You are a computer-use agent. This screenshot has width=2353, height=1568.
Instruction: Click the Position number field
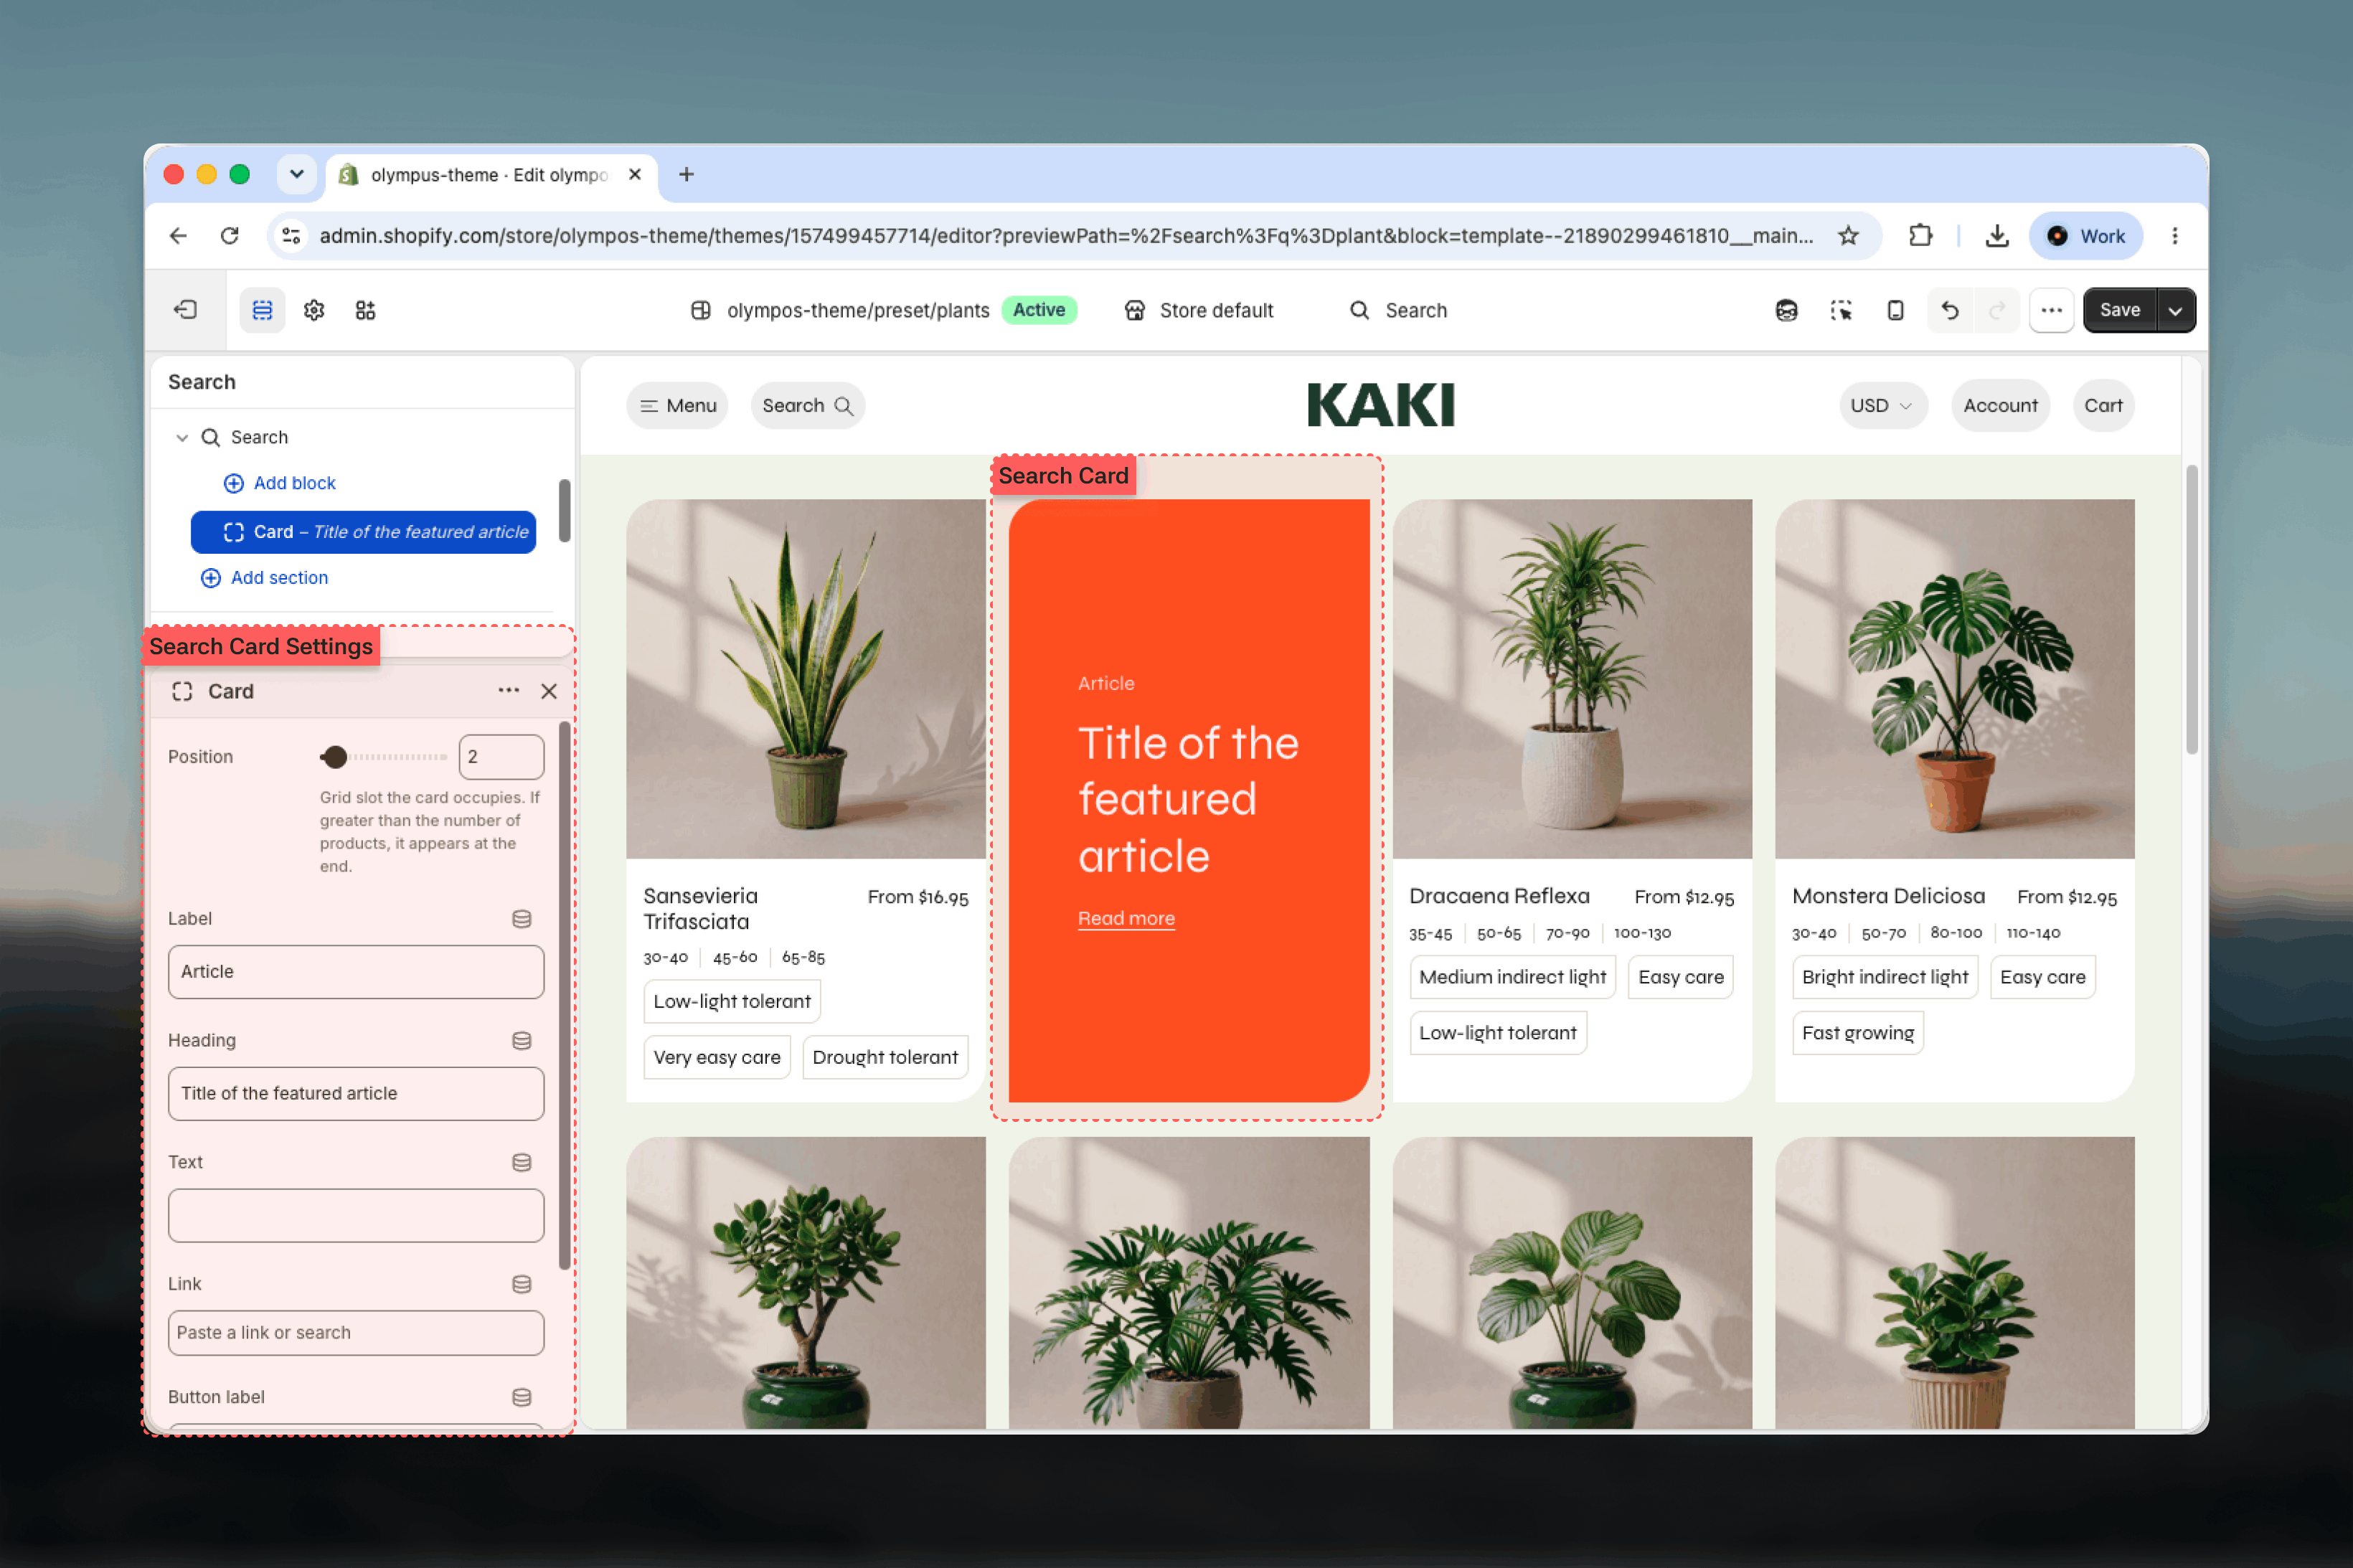[x=501, y=757]
